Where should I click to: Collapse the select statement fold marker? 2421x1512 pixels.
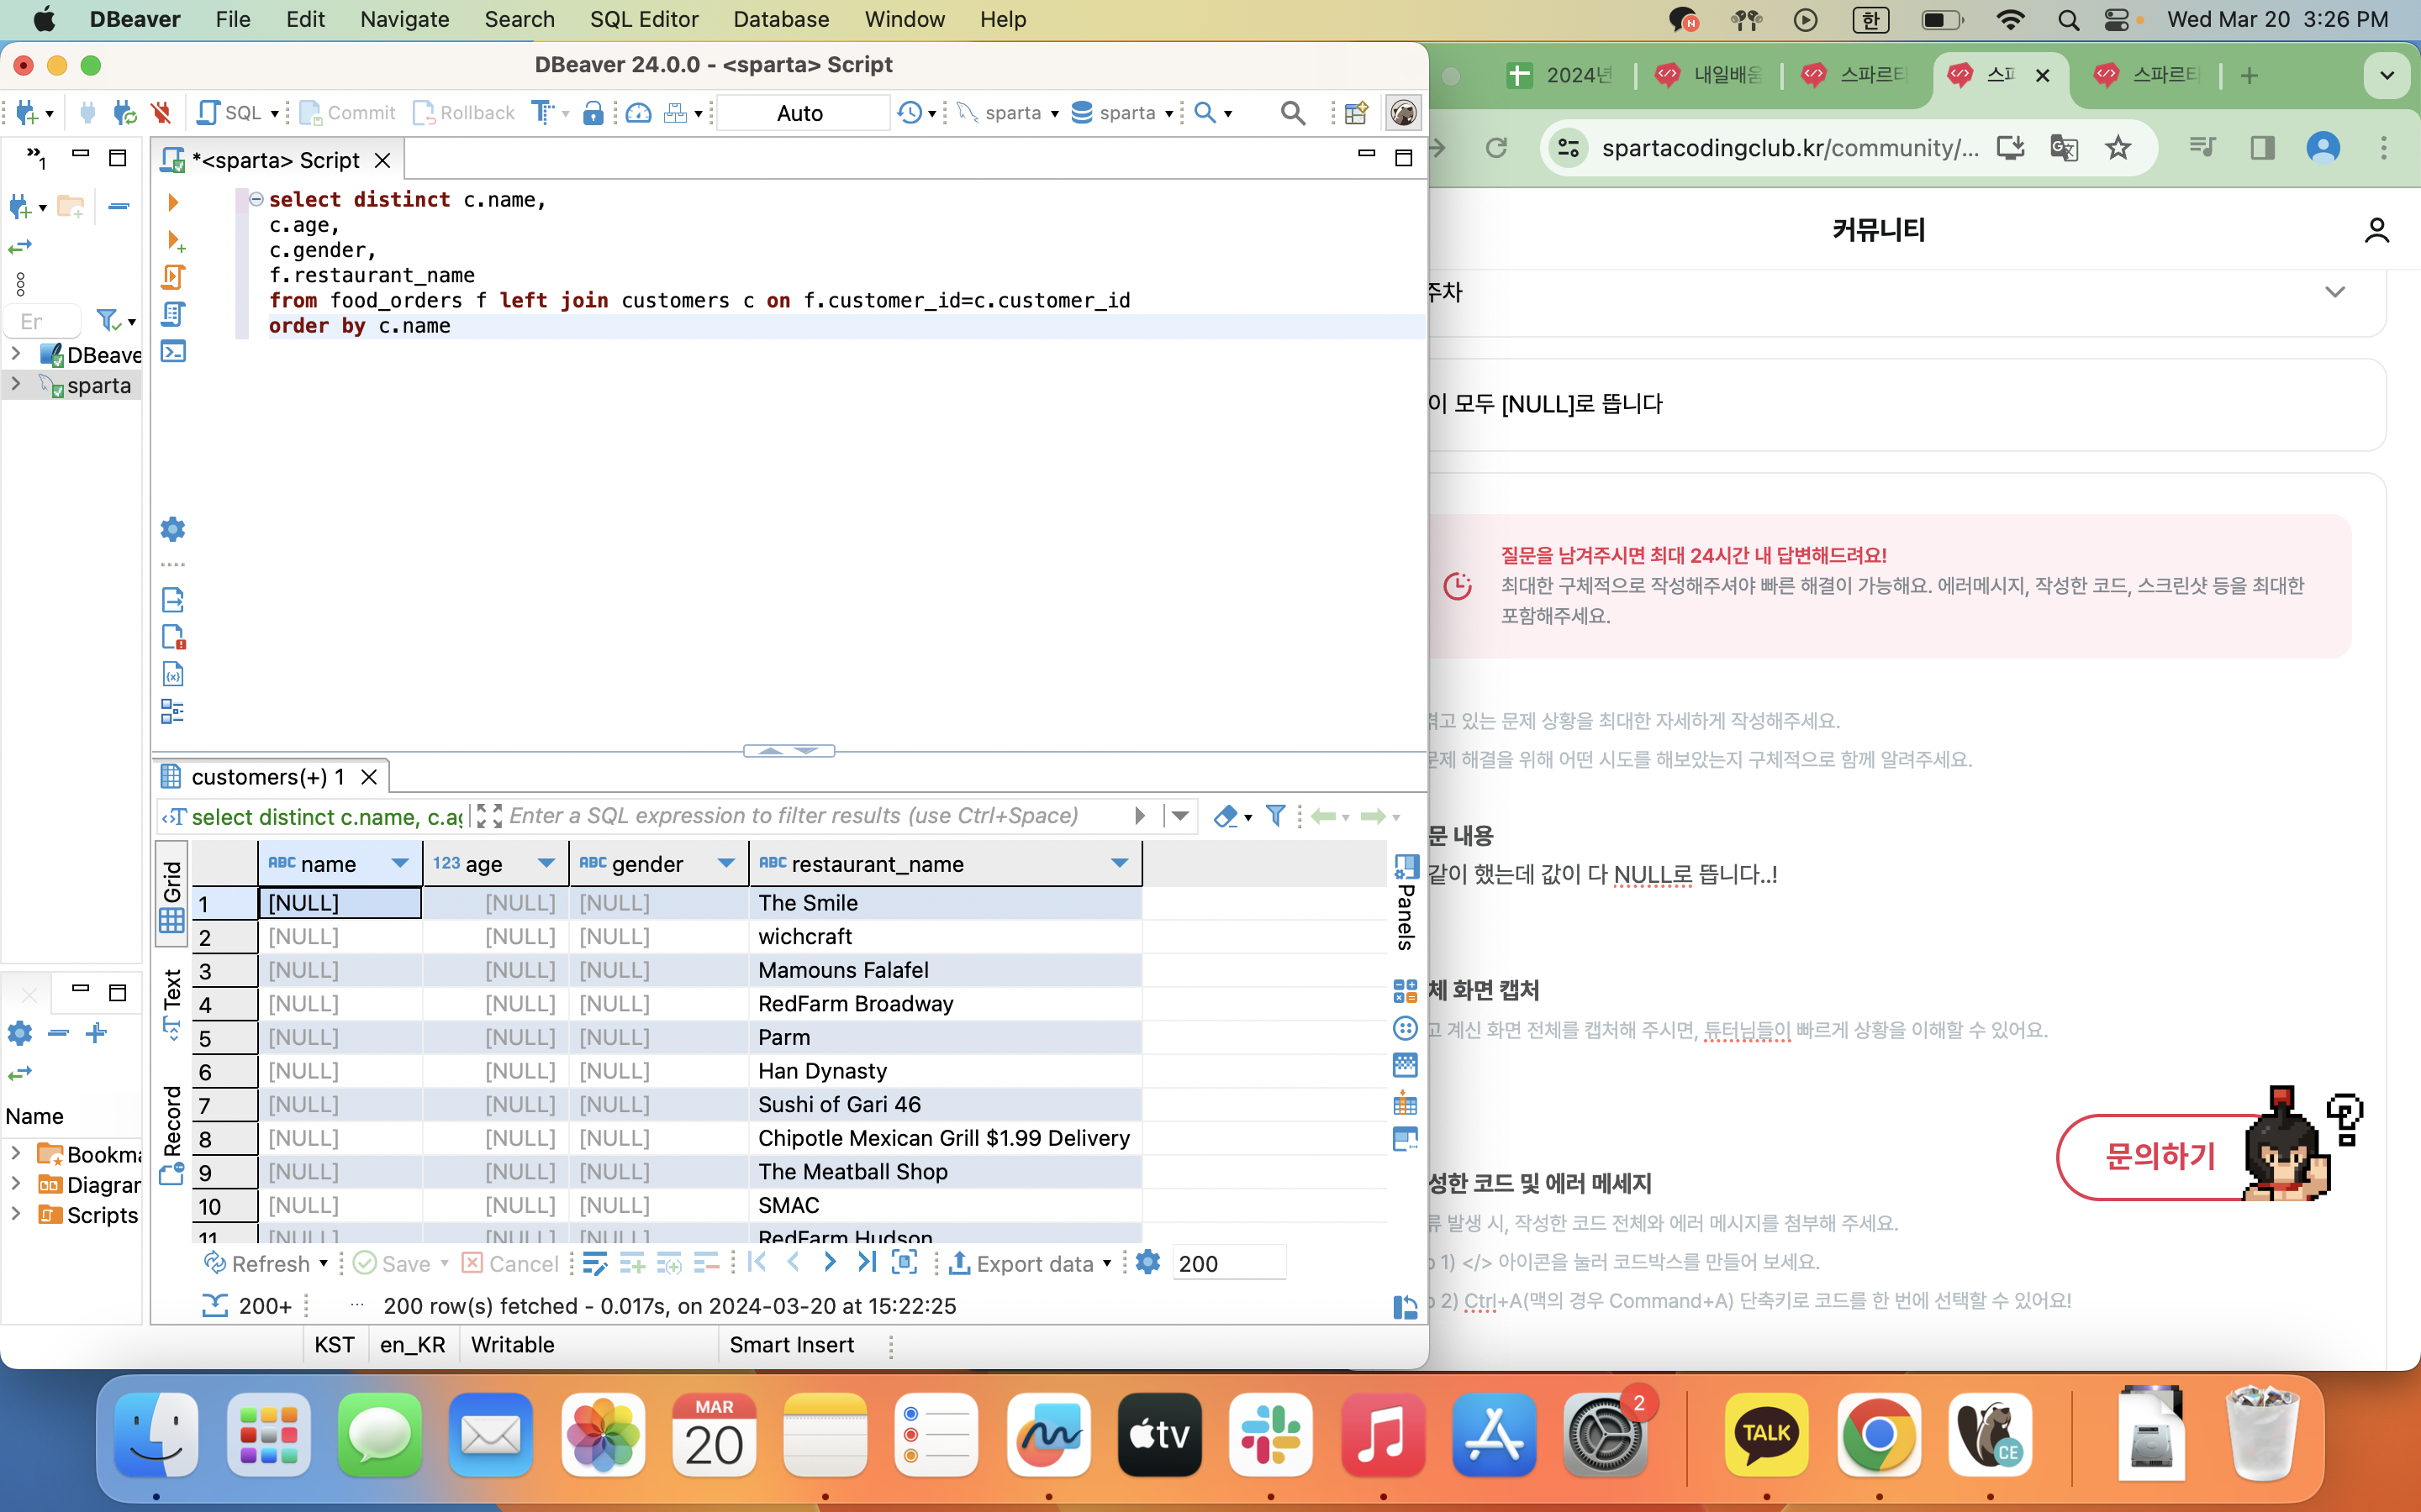(256, 199)
